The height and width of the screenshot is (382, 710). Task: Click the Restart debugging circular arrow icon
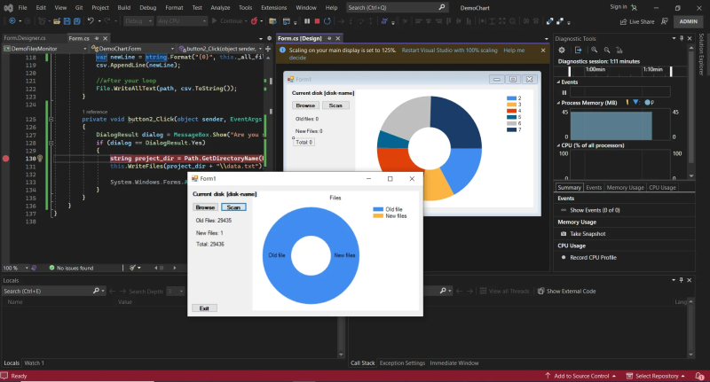pyautogui.click(x=327, y=21)
